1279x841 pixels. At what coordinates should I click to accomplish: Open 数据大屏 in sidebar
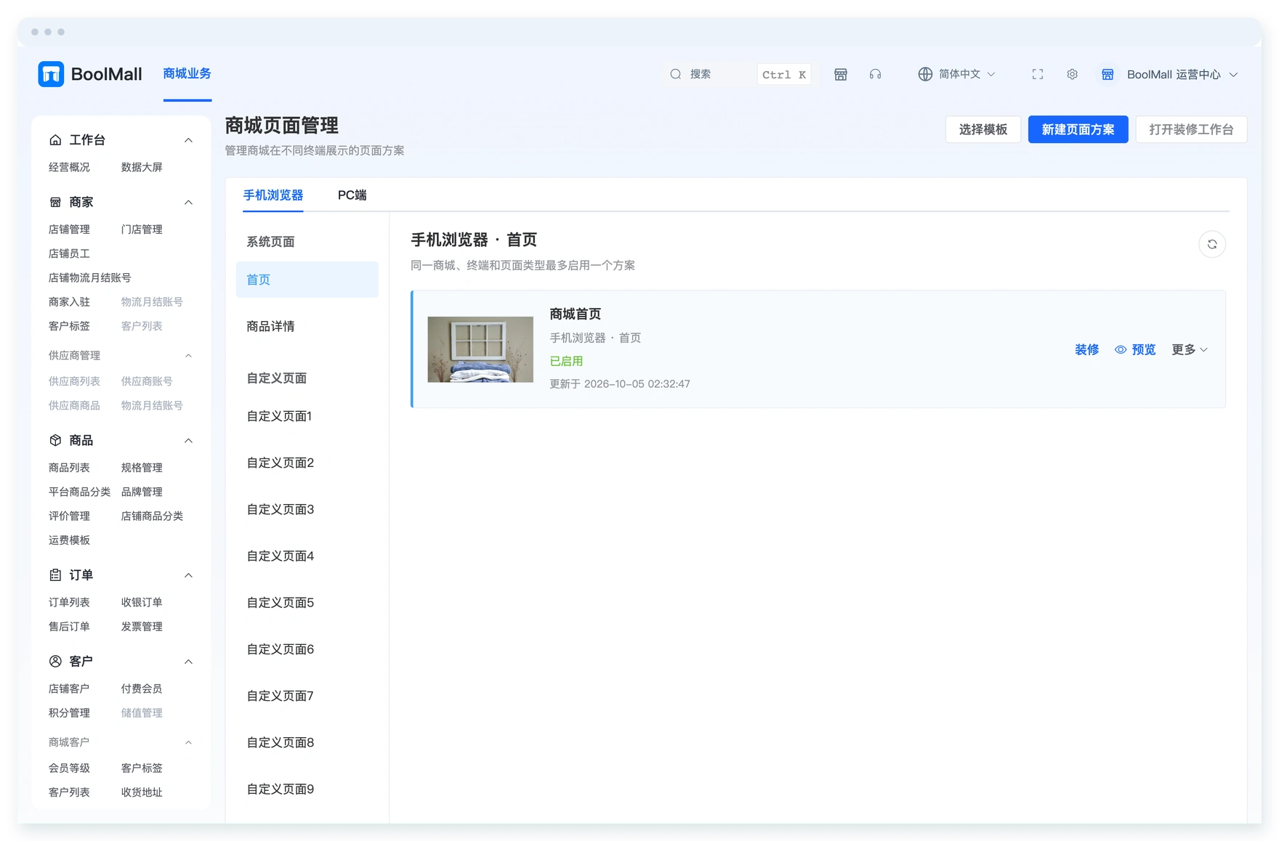point(142,167)
